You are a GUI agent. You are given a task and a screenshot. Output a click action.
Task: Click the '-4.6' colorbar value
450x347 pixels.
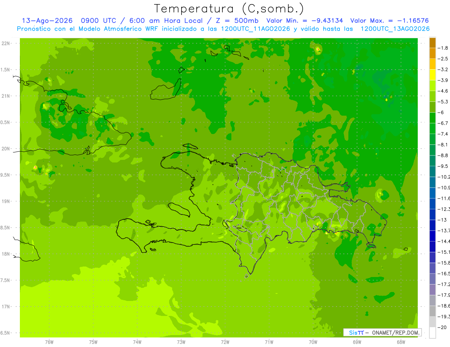coord(444,91)
